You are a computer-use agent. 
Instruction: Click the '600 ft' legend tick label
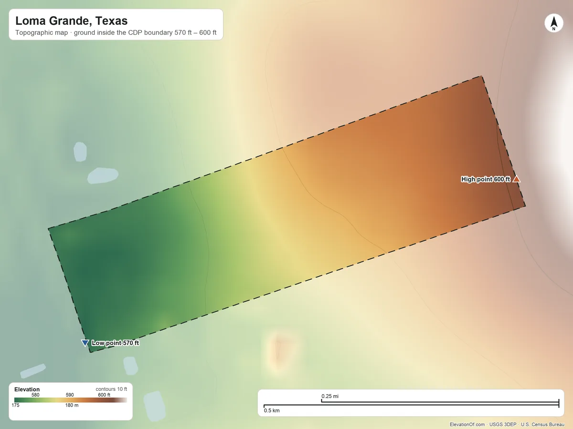[104, 395]
